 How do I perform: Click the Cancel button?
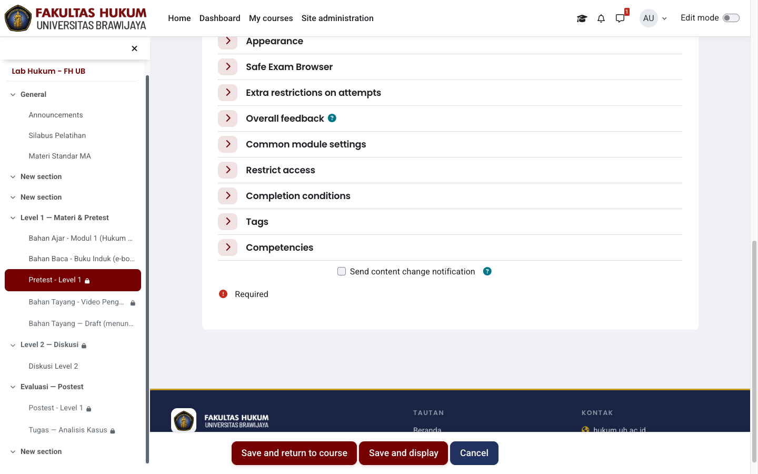[474, 453]
